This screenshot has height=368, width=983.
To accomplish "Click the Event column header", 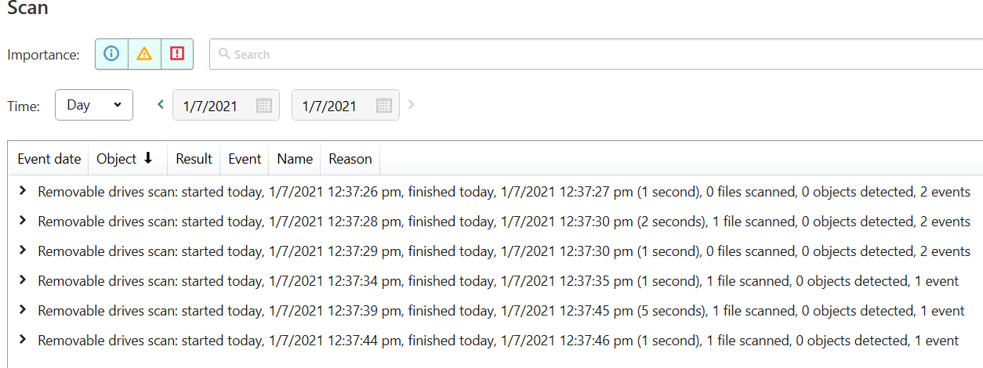I will tap(245, 159).
